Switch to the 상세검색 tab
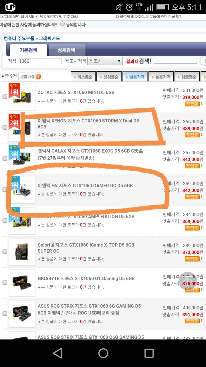 pyautogui.click(x=66, y=50)
